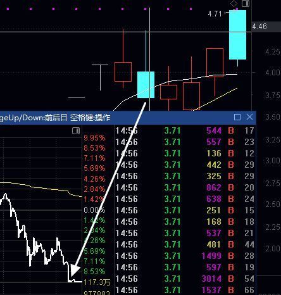Click the 4.71 high price annotation
The height and width of the screenshot is (295, 281).
(x=215, y=14)
